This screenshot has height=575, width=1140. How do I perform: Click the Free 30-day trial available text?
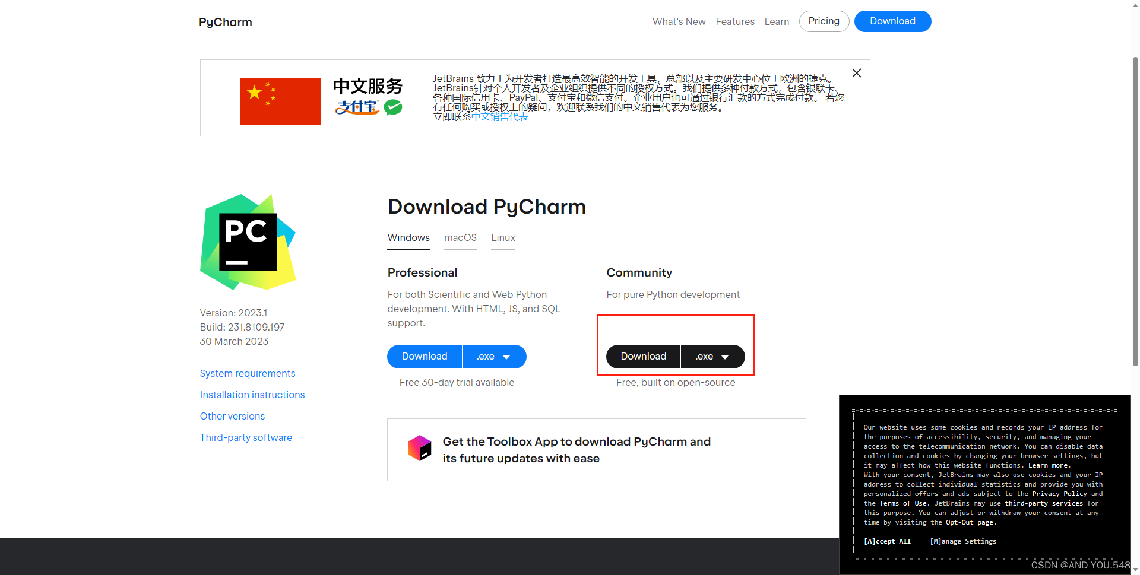(457, 383)
